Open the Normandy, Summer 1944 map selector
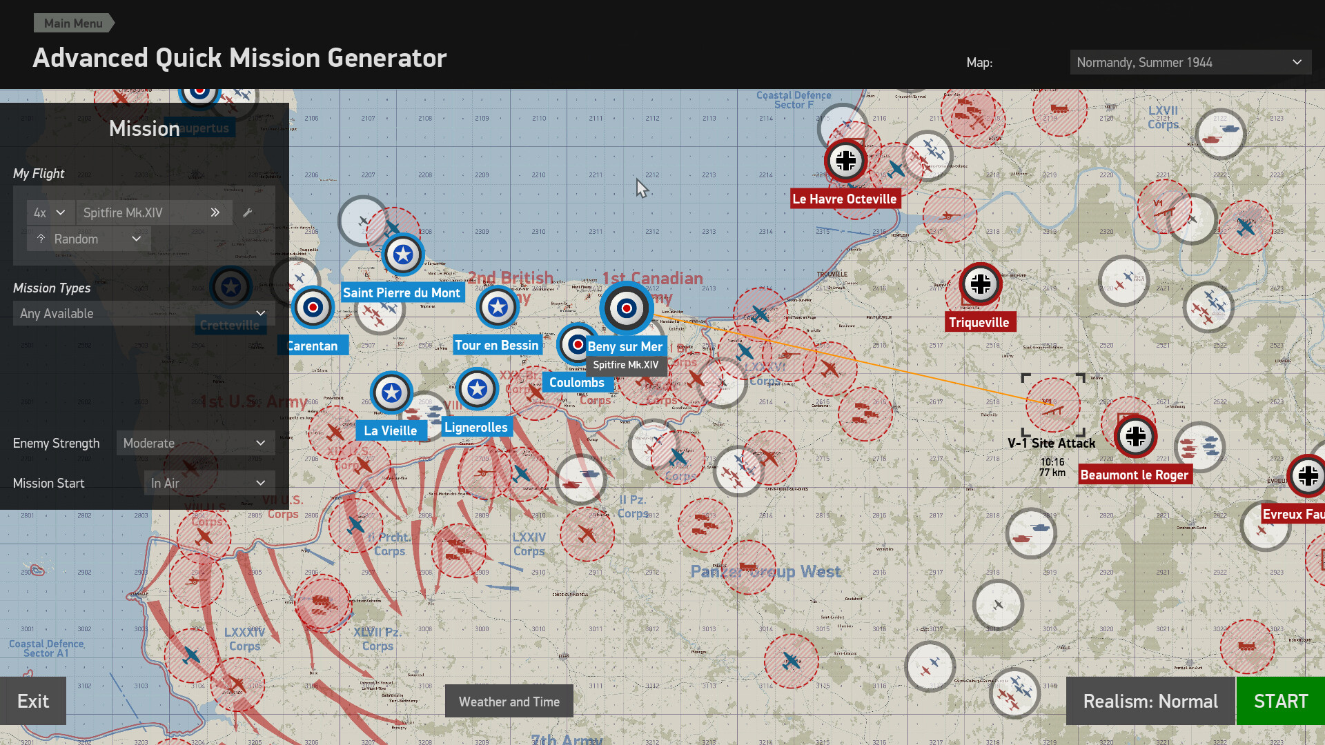 pyautogui.click(x=1190, y=61)
